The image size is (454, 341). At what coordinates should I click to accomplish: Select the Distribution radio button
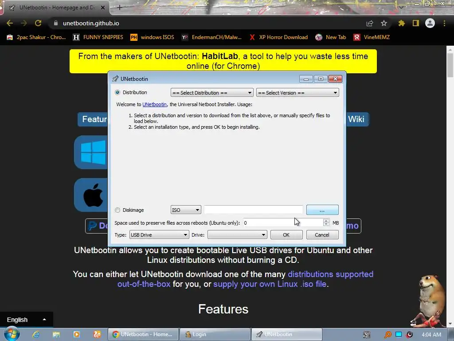pyautogui.click(x=117, y=92)
